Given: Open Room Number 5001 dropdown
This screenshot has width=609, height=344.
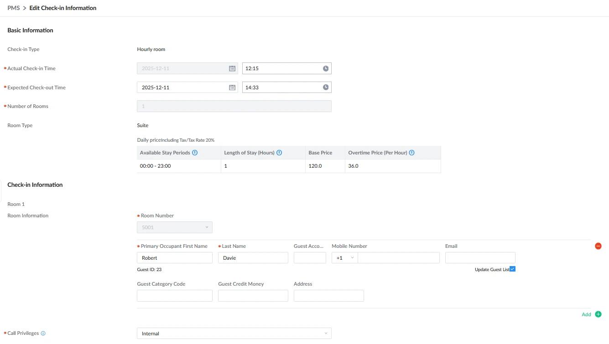Looking at the screenshot, I should [x=175, y=227].
